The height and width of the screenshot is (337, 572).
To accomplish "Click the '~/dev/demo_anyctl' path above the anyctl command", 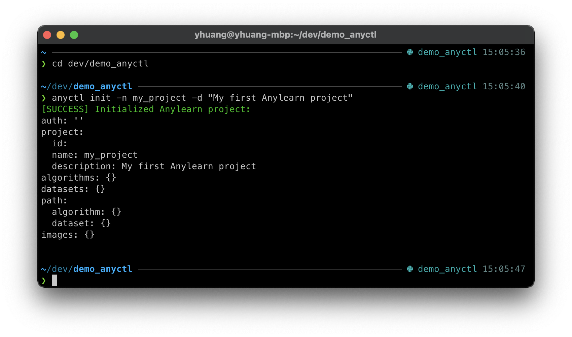I will pos(86,87).
